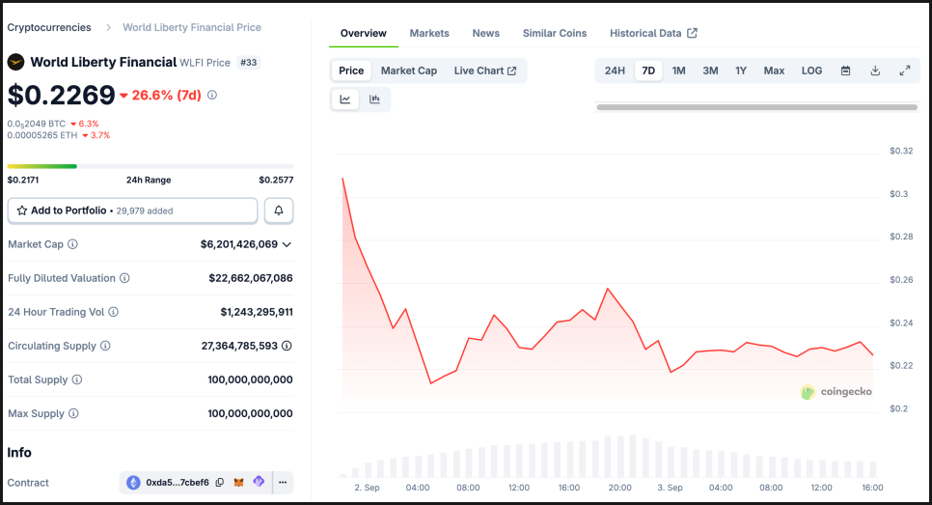This screenshot has width=932, height=505.
Task: Open info icon beside 26.6% (7d) change
Action: [x=212, y=96]
